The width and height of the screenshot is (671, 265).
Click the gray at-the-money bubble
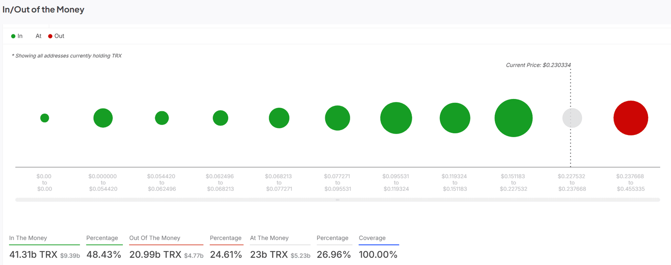(572, 118)
